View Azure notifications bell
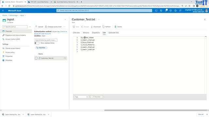This screenshot has height=117, width=209. (166, 10)
